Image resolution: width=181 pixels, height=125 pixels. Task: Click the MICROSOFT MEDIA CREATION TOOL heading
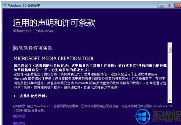[x=54, y=58]
